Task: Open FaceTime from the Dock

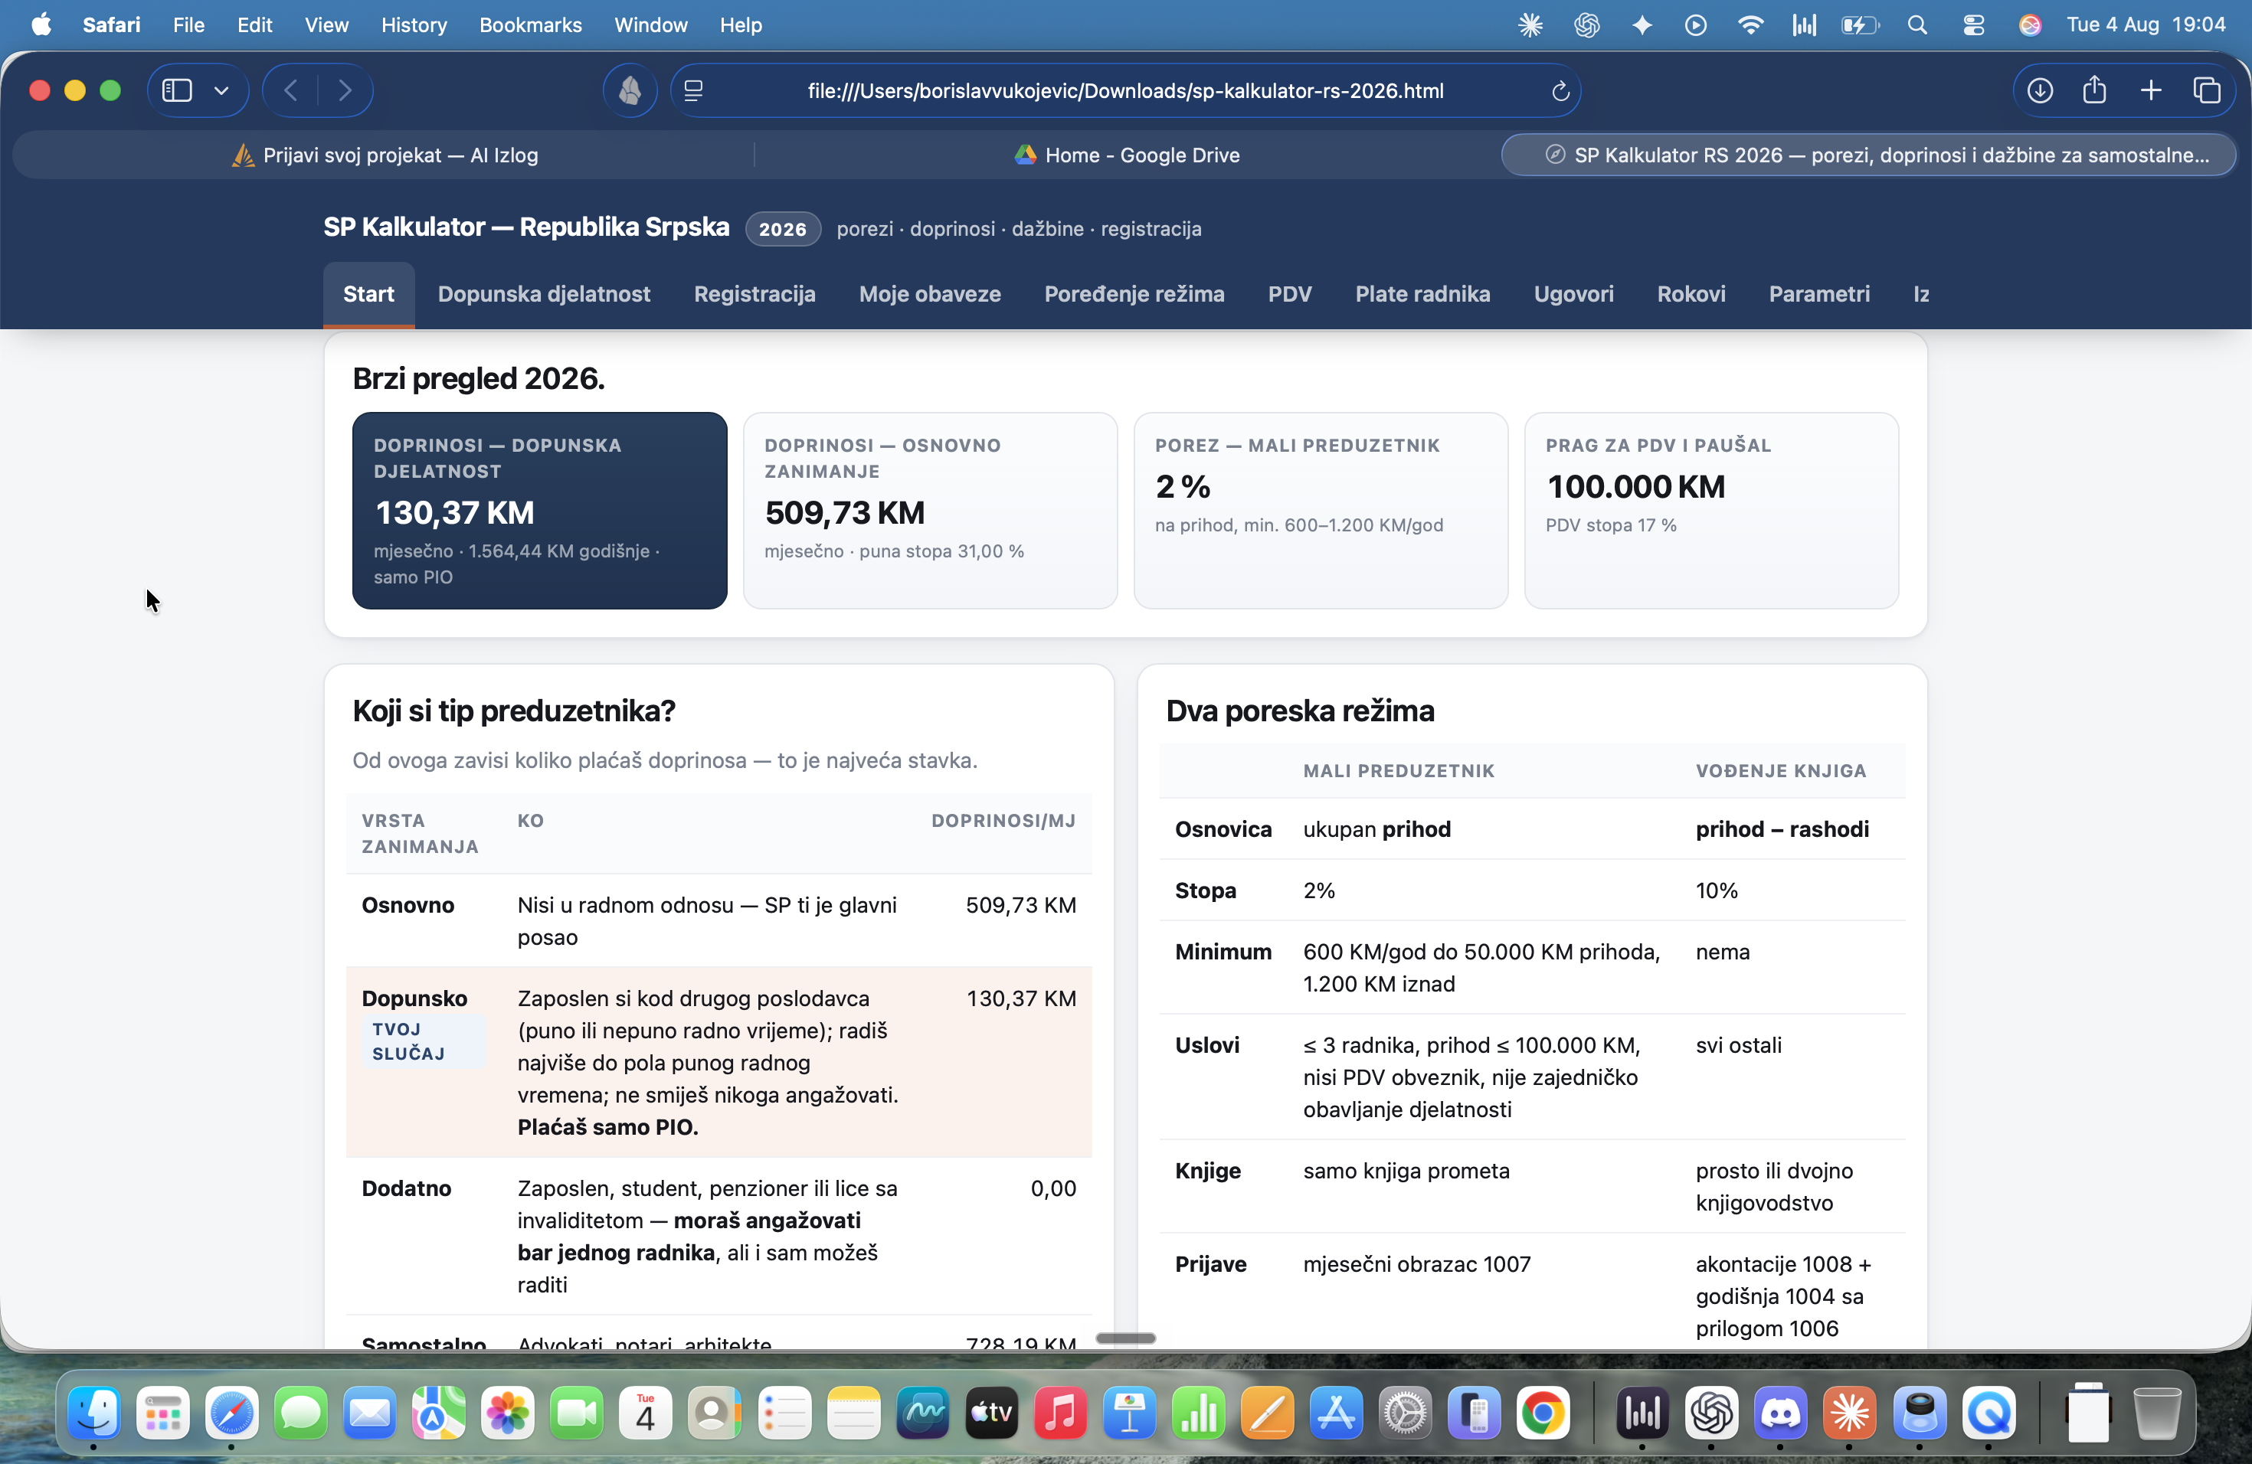Action: [578, 1413]
